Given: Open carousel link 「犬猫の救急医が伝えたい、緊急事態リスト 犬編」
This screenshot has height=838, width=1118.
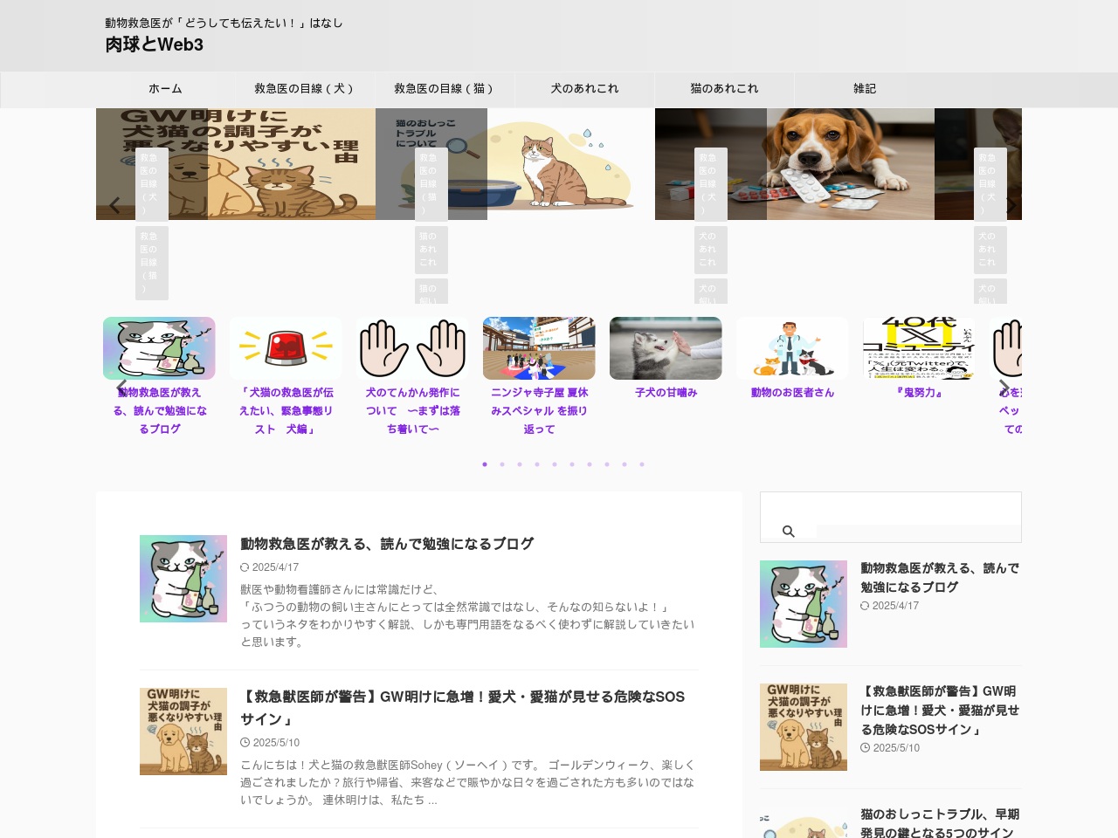Looking at the screenshot, I should pos(286,411).
